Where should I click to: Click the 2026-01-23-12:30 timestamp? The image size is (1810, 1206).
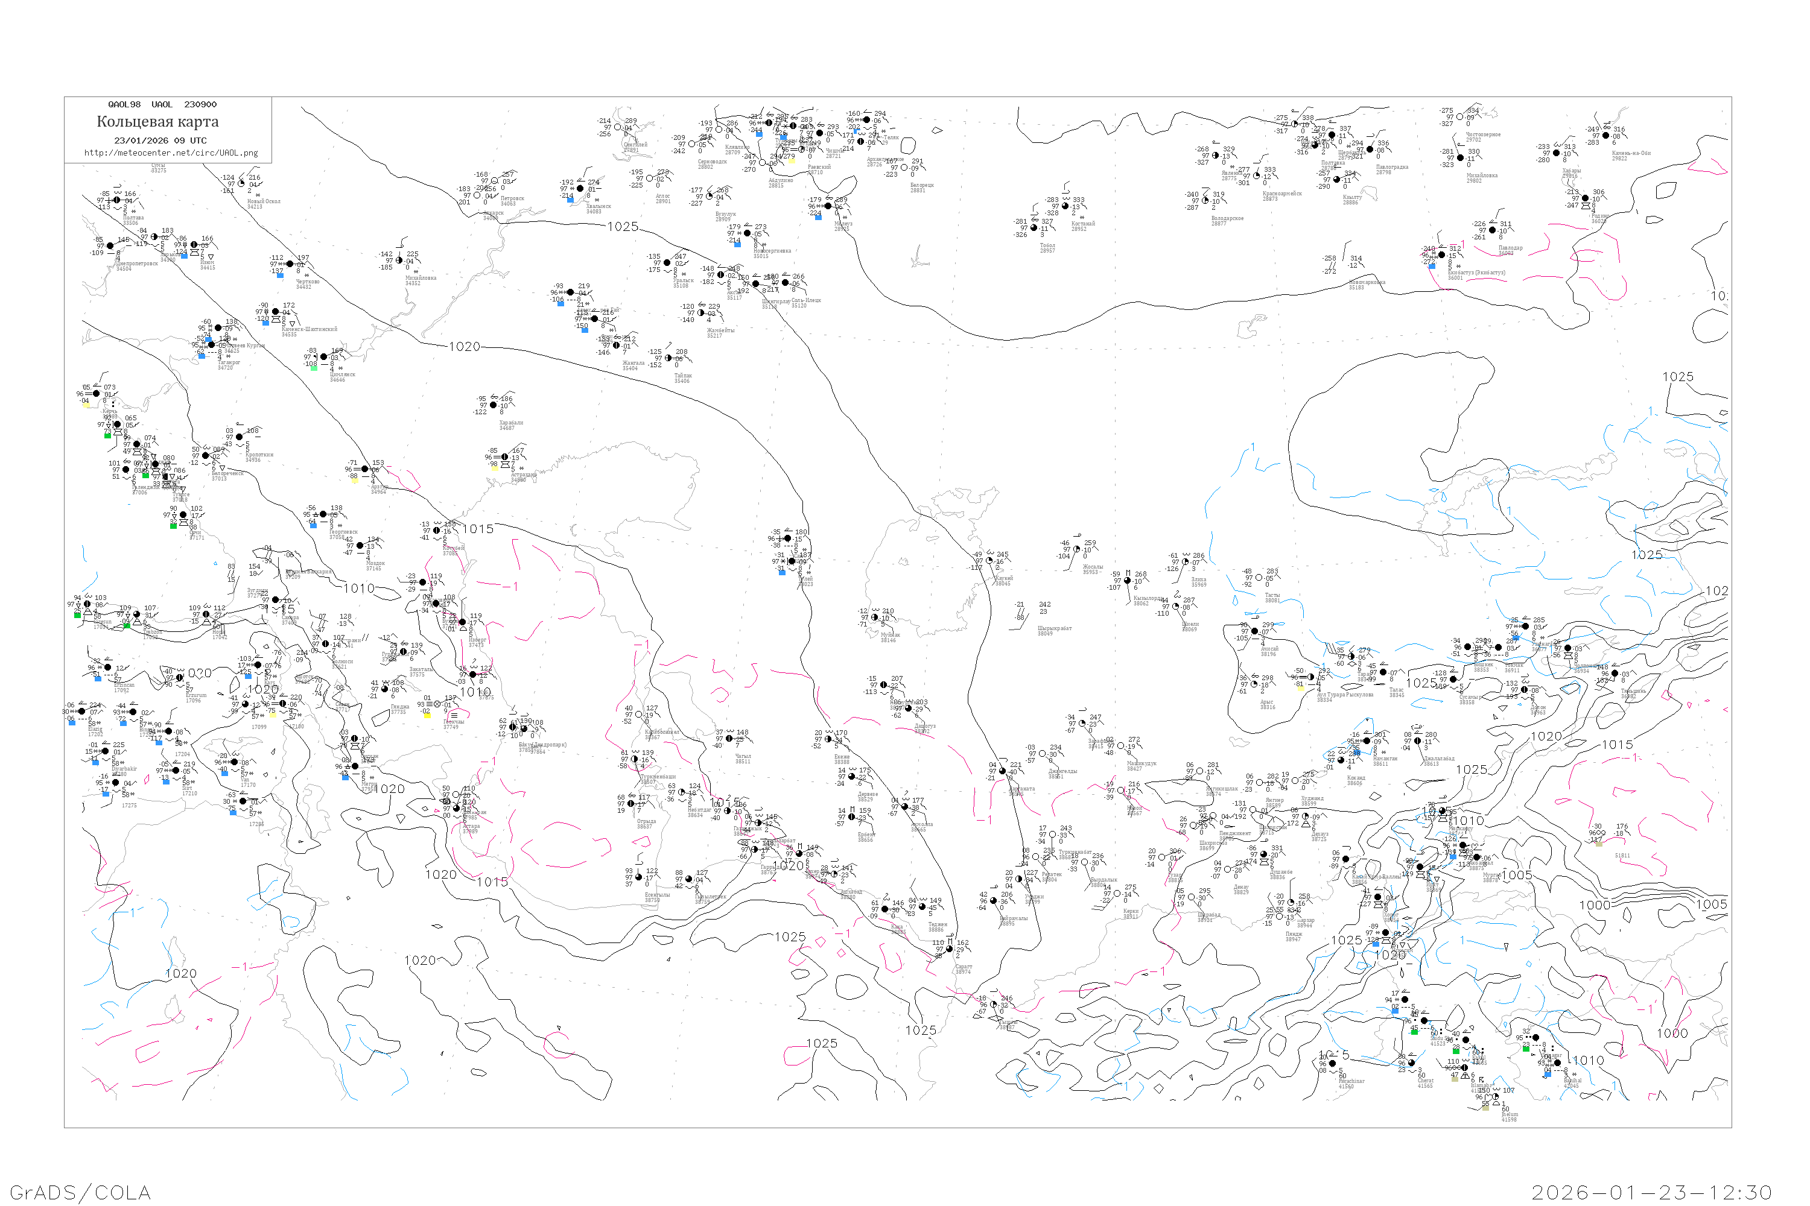pos(1651,1192)
